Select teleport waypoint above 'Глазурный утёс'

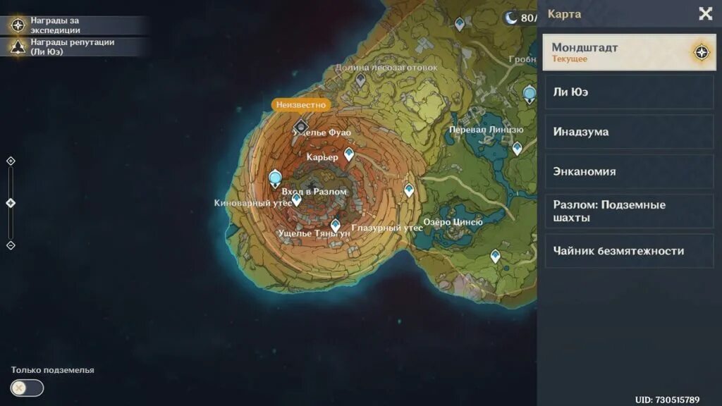click(409, 190)
